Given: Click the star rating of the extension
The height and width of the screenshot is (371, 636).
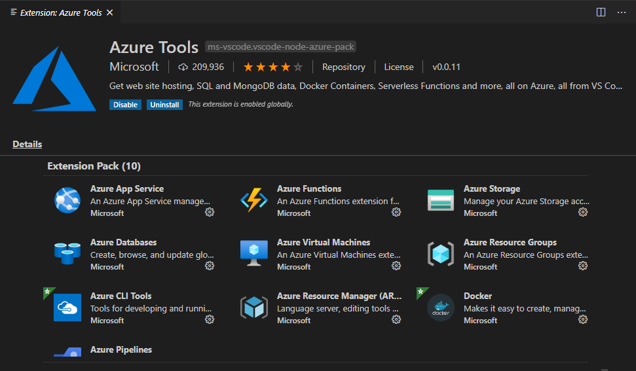Looking at the screenshot, I should point(272,67).
